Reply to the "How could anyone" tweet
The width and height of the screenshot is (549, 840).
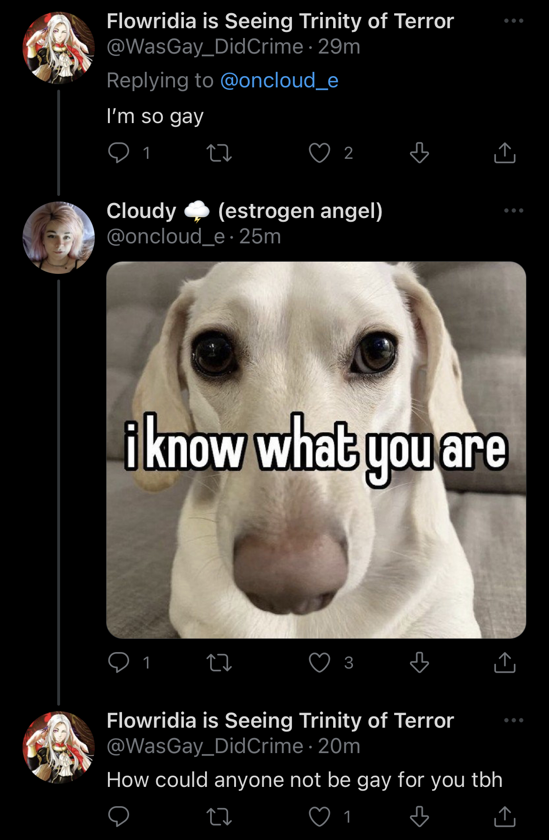click(118, 817)
